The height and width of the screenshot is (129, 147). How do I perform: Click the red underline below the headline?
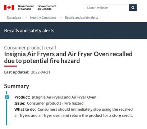coord(10,66)
